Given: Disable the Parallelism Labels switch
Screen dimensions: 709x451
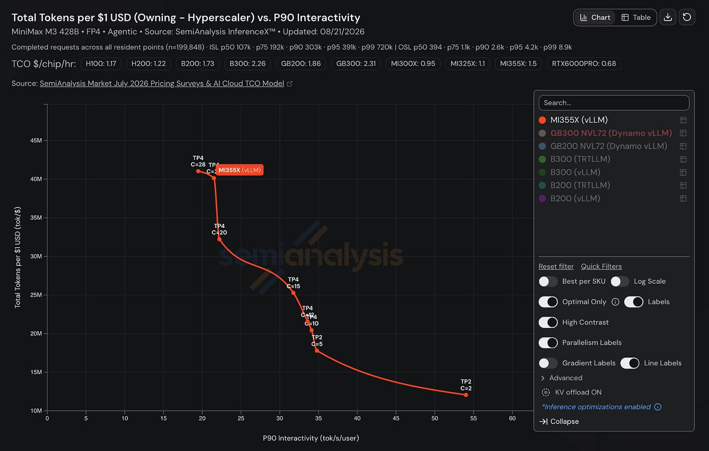Looking at the screenshot, I should pos(548,343).
